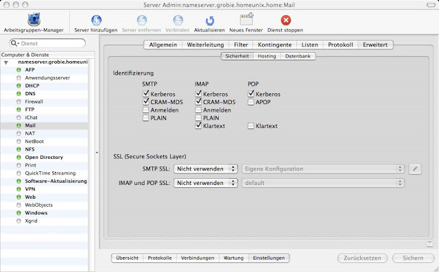Open the Arbeitsgruppen-Manager icon
439x272 pixels.
point(34,20)
